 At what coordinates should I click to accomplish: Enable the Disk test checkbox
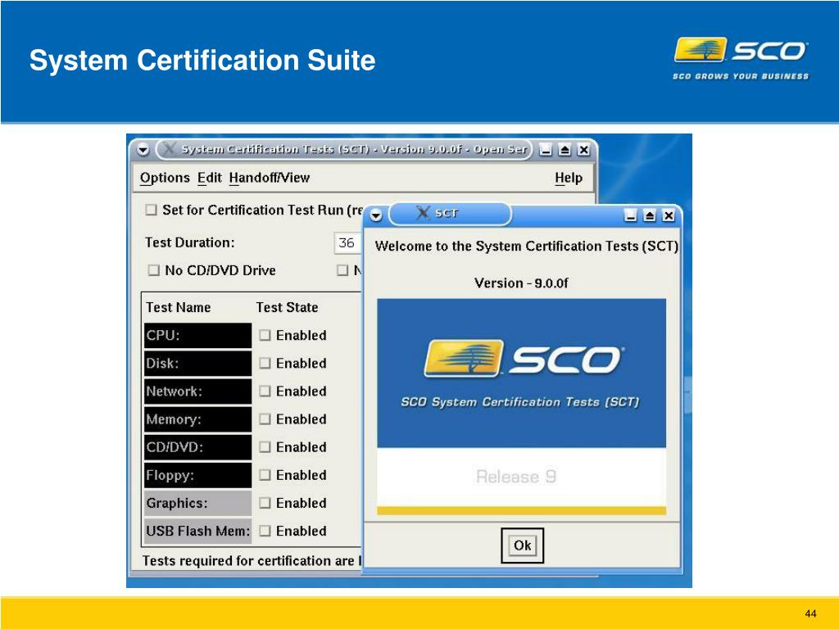pyautogui.click(x=265, y=363)
